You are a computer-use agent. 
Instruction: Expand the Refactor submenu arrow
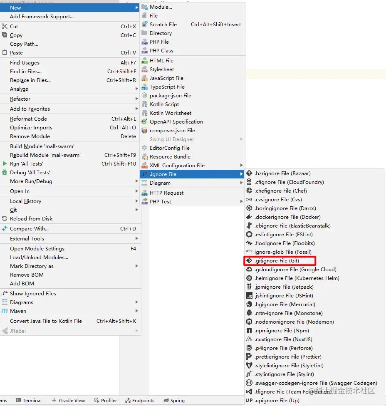(137, 99)
